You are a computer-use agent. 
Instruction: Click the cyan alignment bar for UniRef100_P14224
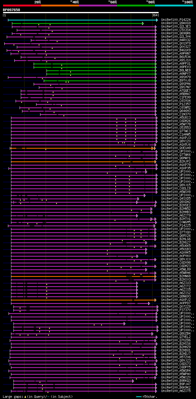pos(83,20)
